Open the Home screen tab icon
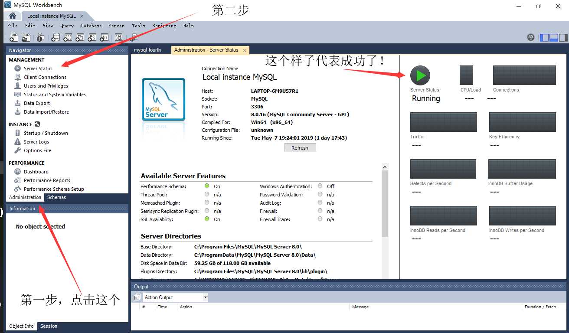Image resolution: width=569 pixels, height=333 pixels. click(x=13, y=16)
